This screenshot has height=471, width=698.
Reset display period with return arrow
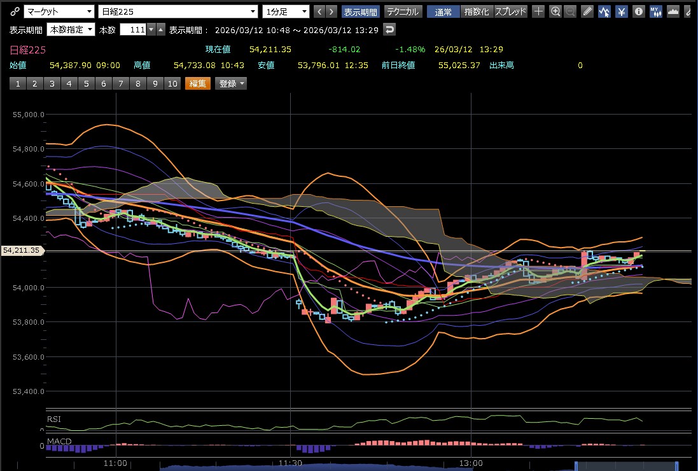(390, 29)
